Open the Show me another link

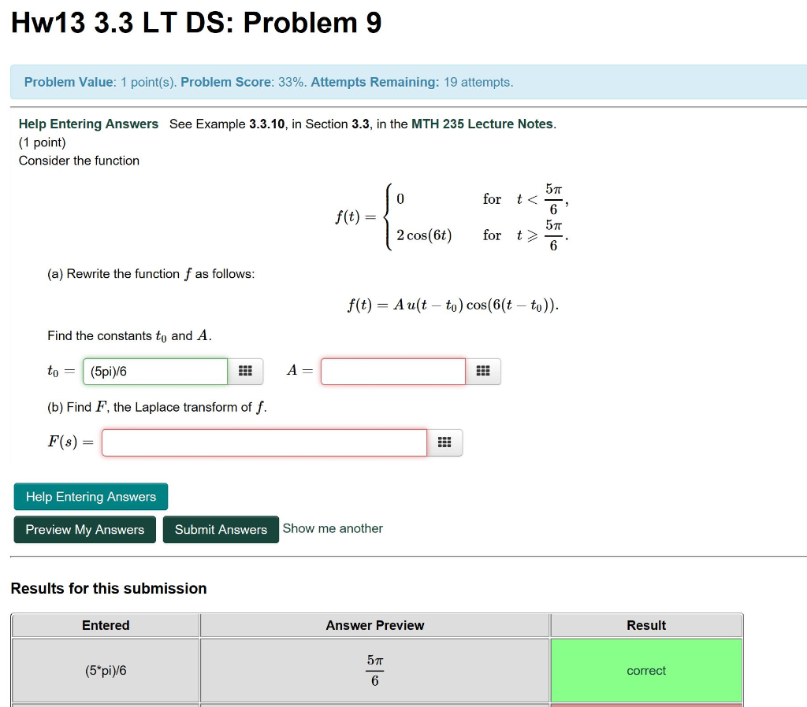pos(333,528)
